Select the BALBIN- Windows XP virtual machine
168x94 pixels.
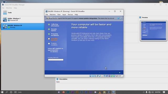coord(23,26)
